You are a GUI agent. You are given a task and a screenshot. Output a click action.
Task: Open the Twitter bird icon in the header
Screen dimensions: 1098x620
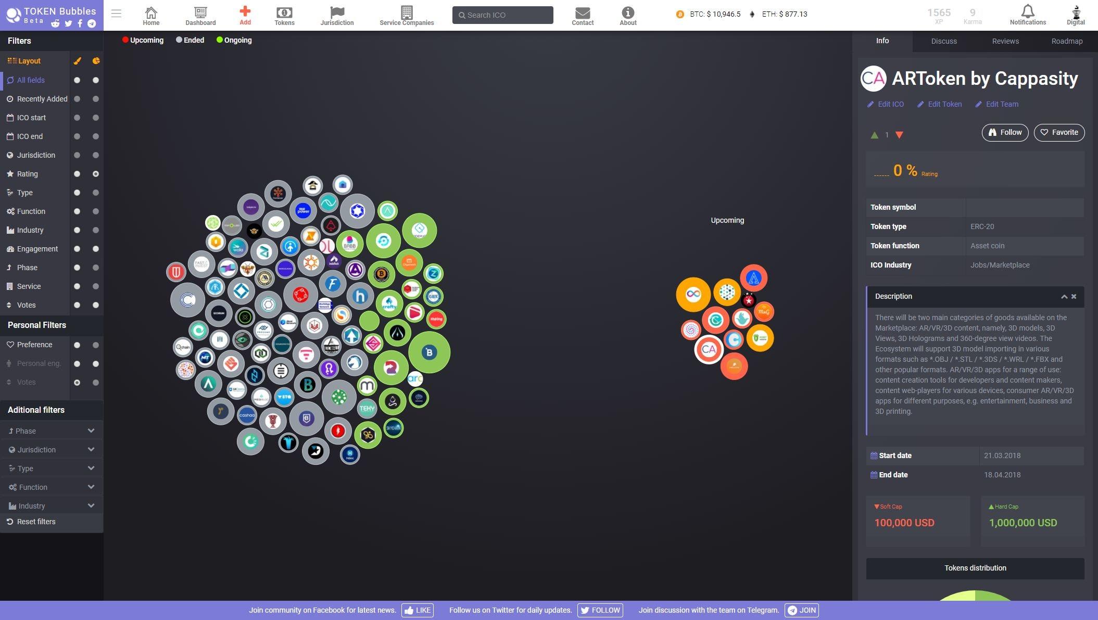(68, 23)
